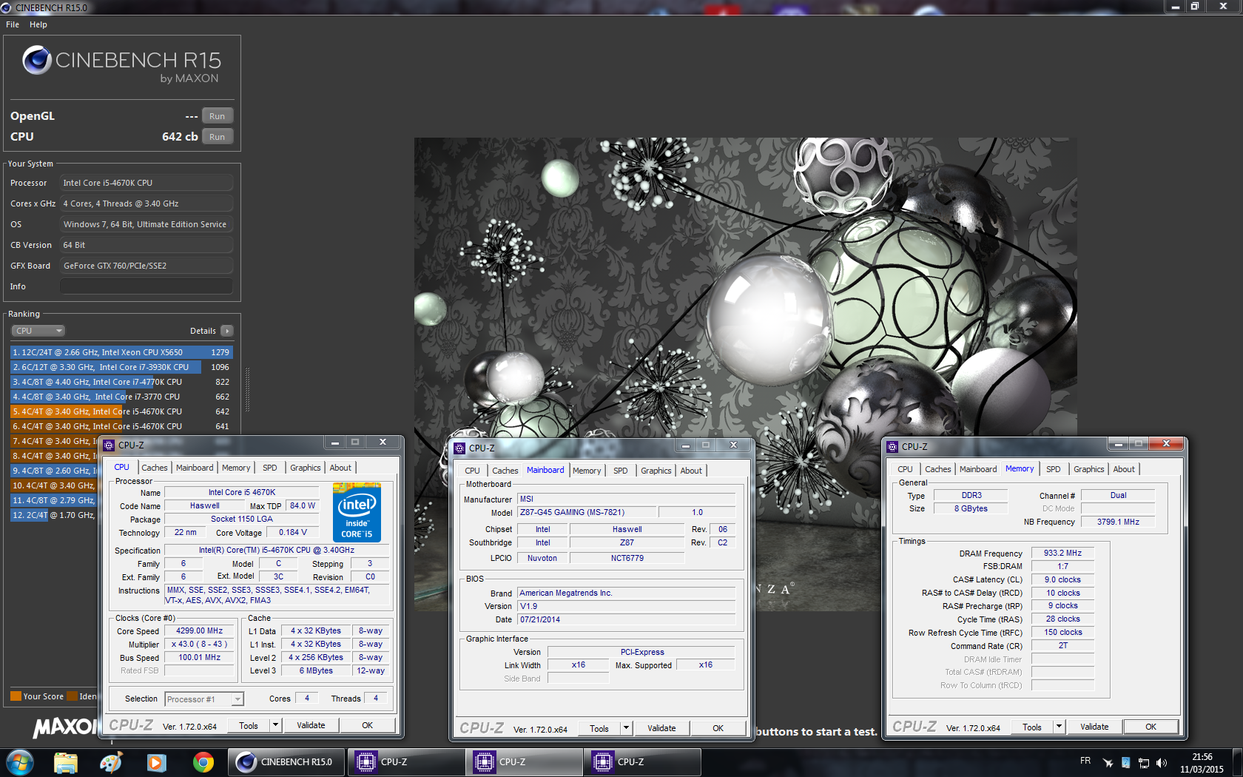The height and width of the screenshot is (777, 1243).
Task: Click the BIOS date 07/21/2014 field
Action: (627, 619)
